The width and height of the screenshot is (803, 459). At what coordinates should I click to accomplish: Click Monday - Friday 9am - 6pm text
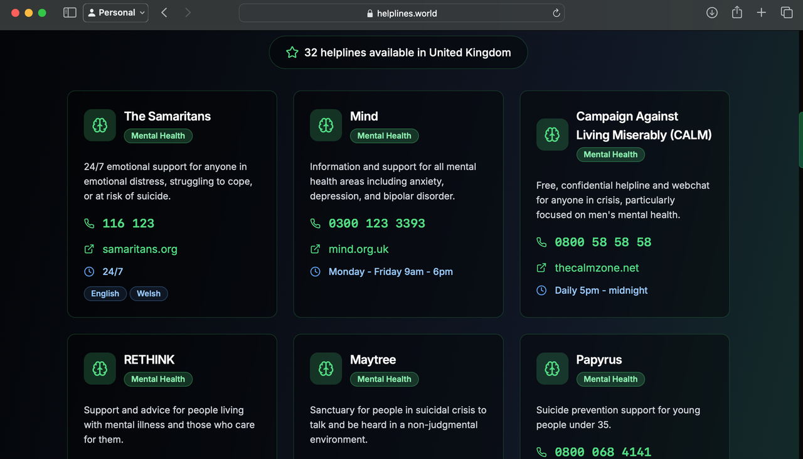coord(391,272)
